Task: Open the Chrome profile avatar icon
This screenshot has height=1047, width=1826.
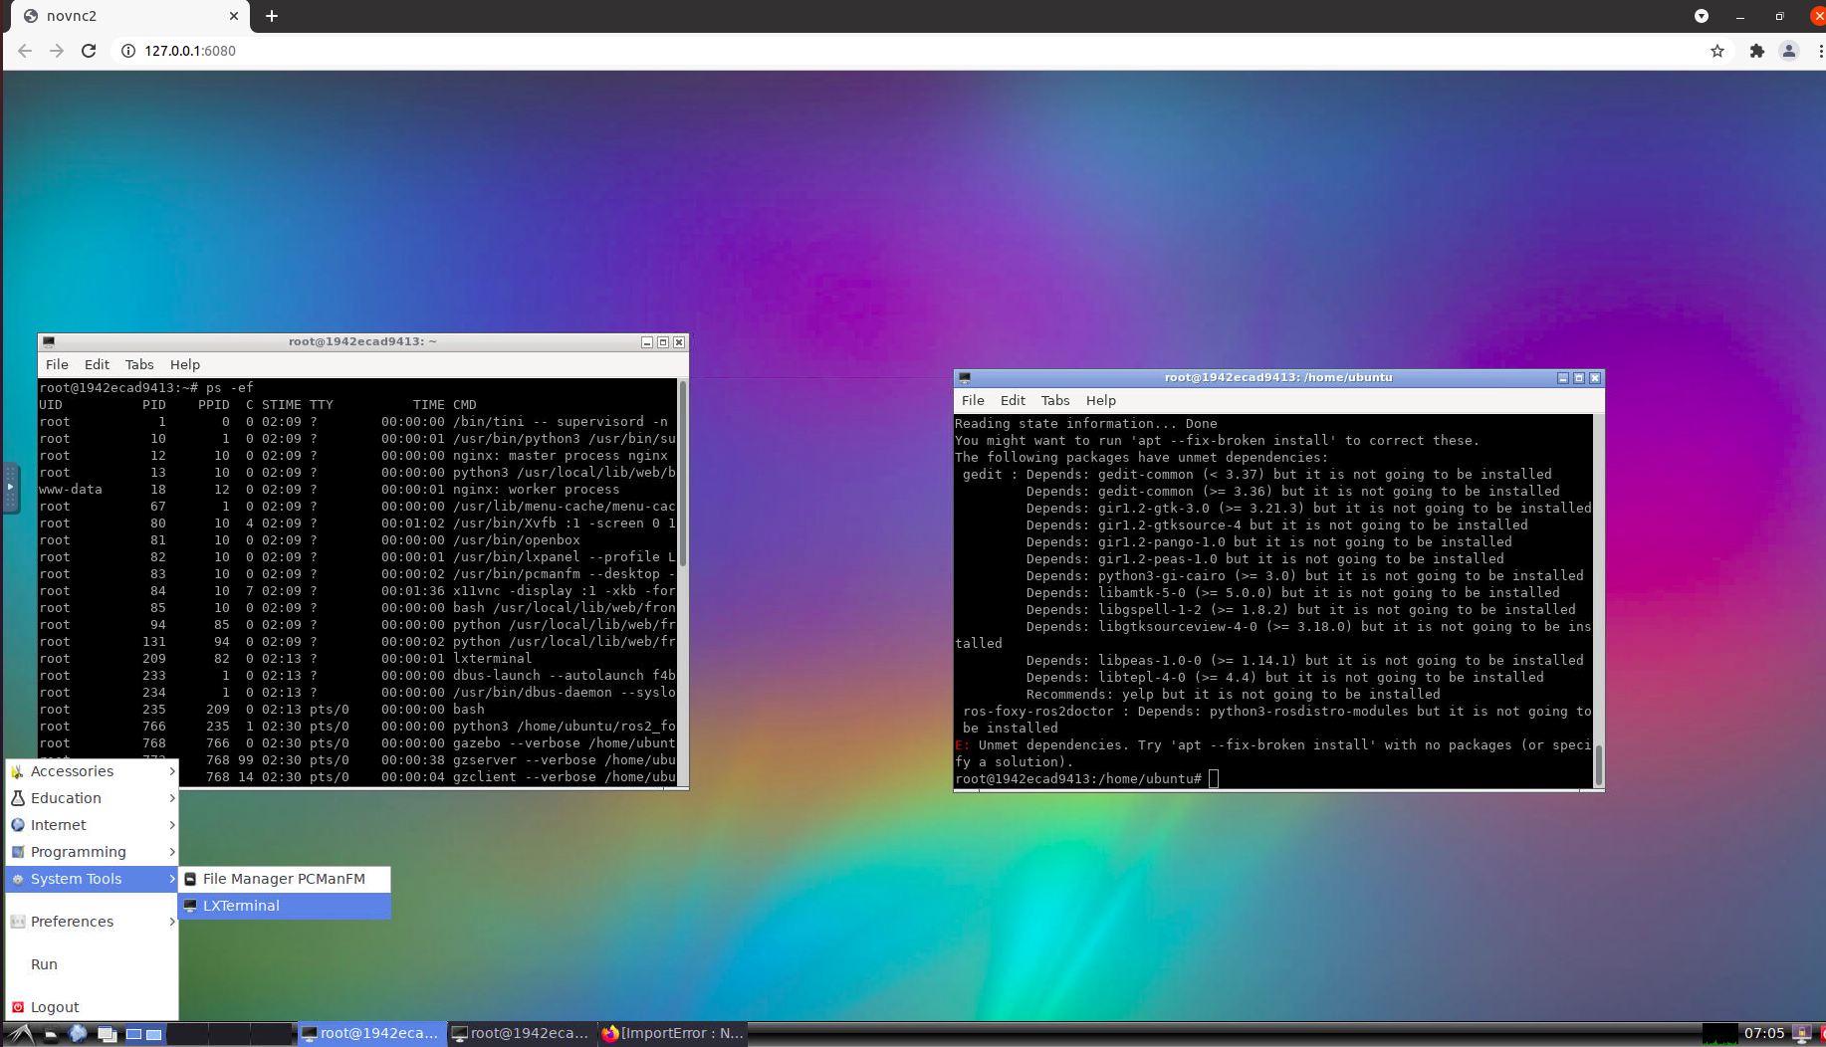Action: pyautogui.click(x=1789, y=51)
